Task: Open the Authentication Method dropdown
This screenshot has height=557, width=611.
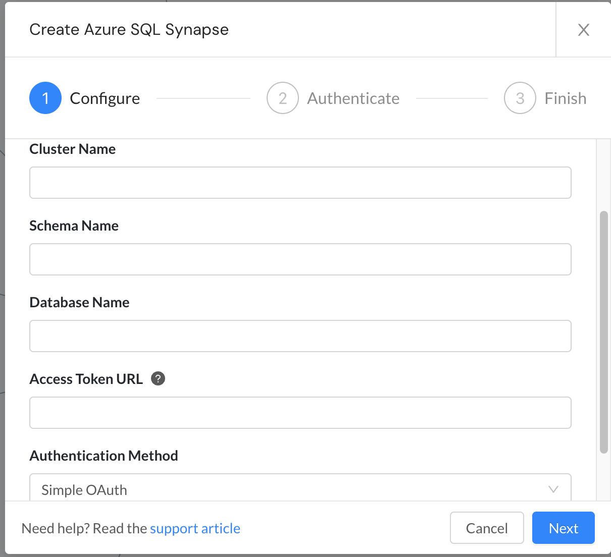Action: (x=300, y=487)
